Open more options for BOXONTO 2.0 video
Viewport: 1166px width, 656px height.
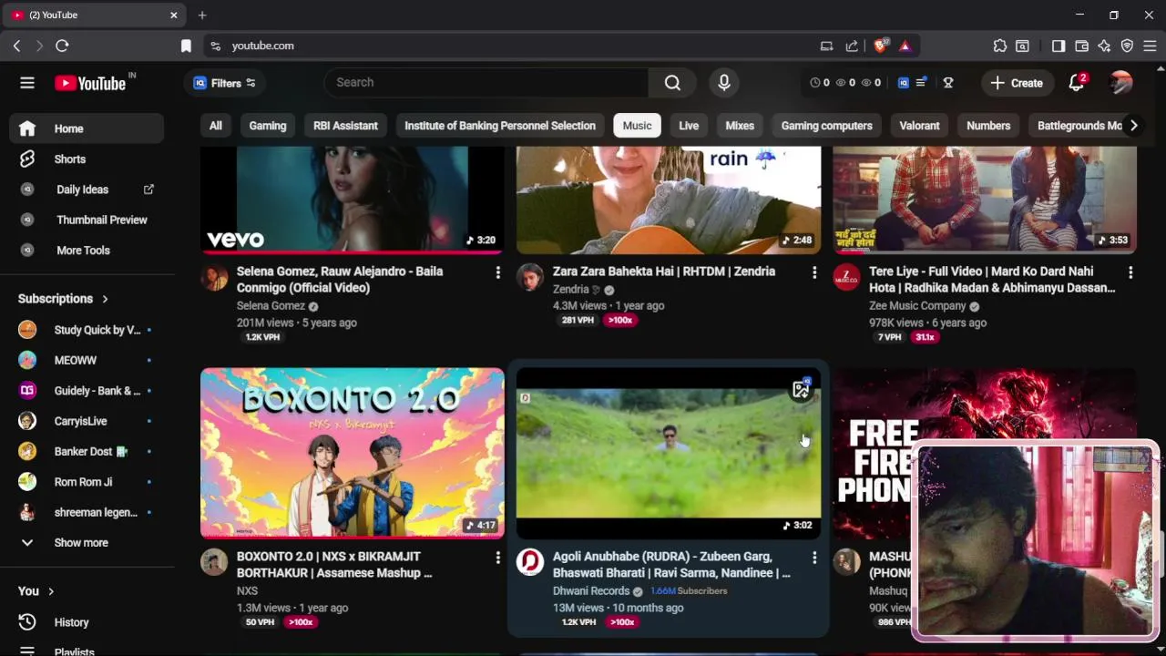(x=497, y=558)
